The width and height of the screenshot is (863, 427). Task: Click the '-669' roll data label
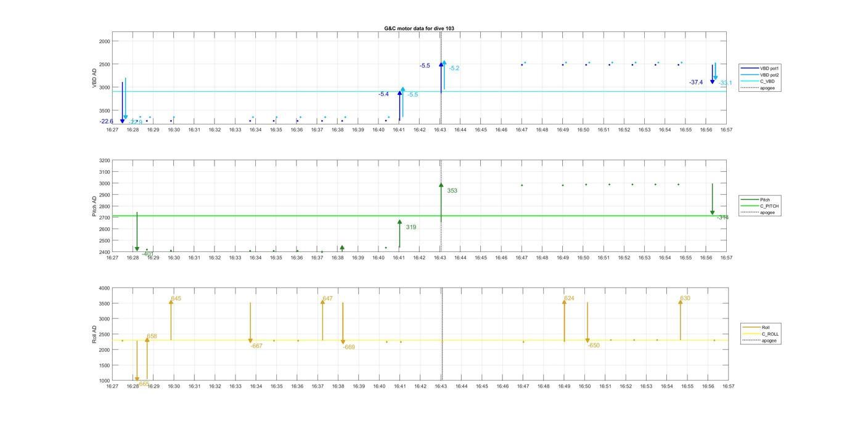[x=349, y=348]
